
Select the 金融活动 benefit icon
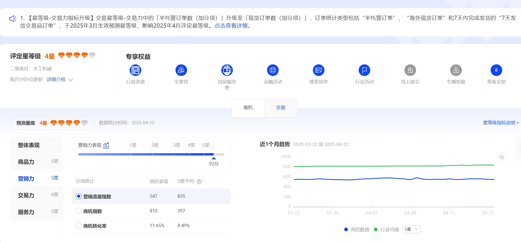[x=273, y=70]
